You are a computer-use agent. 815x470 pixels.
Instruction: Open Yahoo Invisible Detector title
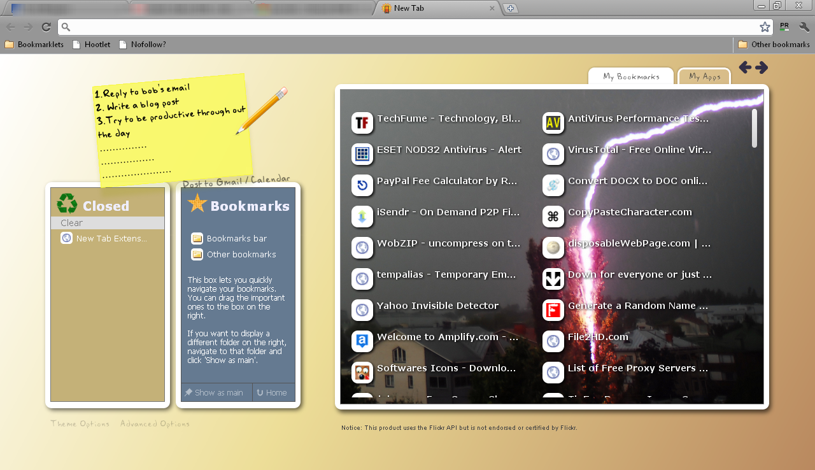(x=437, y=306)
